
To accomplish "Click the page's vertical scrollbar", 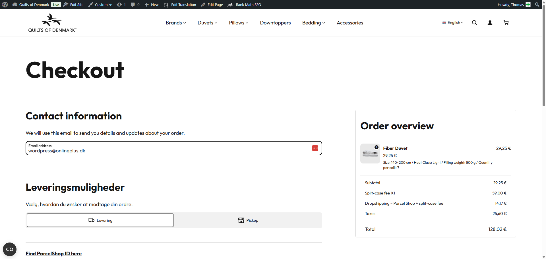I will click(x=544, y=57).
